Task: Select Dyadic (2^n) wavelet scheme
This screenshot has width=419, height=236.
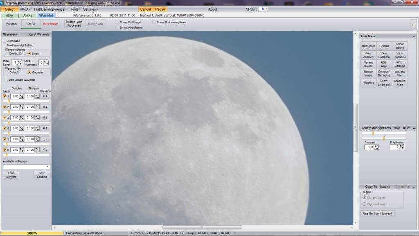Action: pyautogui.click(x=7, y=54)
